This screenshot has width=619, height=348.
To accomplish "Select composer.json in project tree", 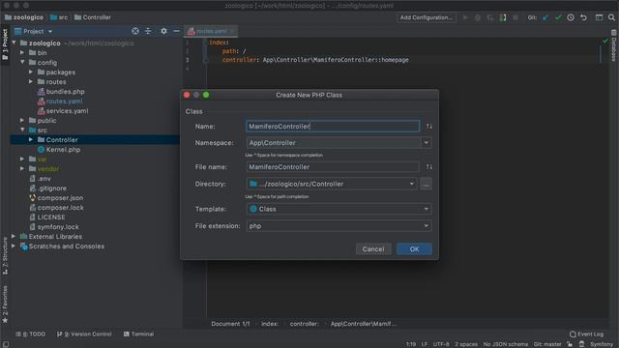I will point(56,197).
